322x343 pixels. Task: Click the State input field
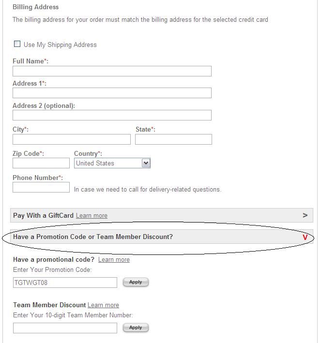coord(173,139)
